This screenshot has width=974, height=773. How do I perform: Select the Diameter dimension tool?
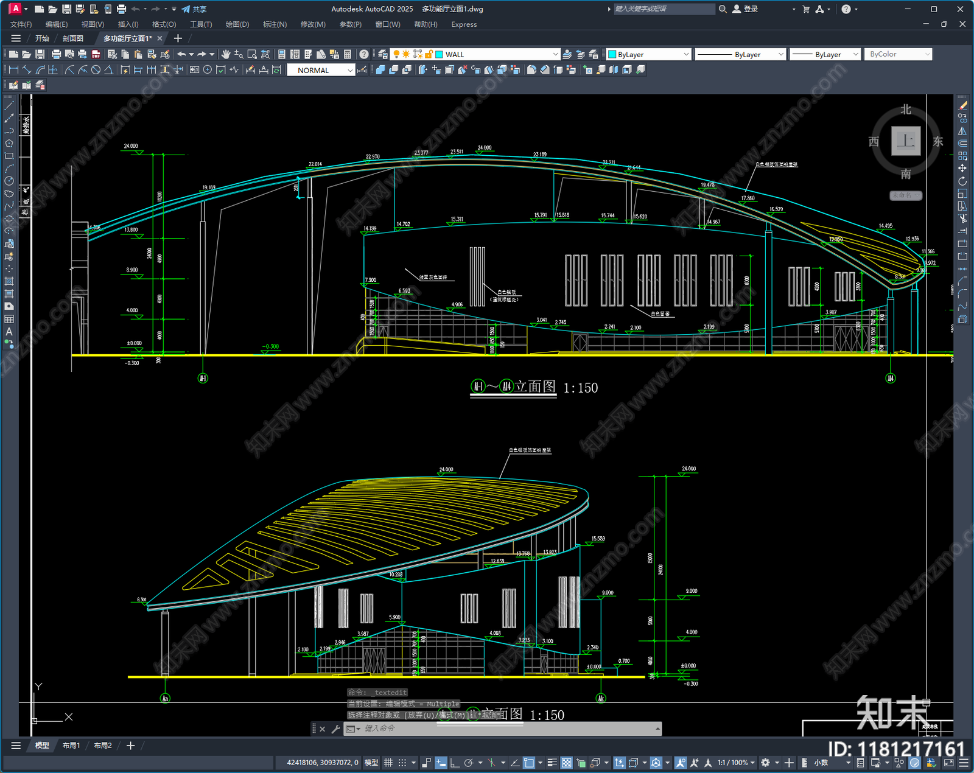(96, 70)
